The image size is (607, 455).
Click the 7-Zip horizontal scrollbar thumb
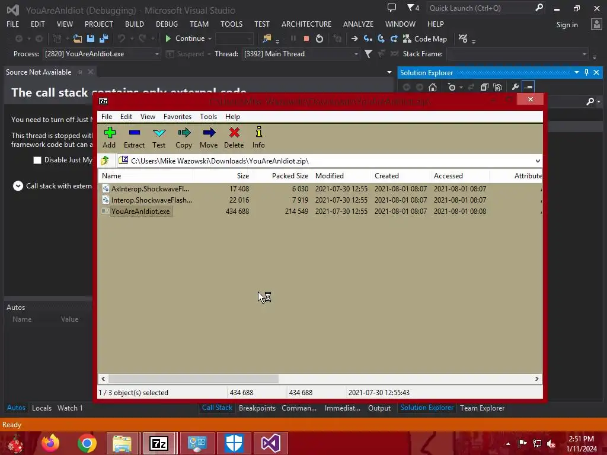tap(194, 379)
